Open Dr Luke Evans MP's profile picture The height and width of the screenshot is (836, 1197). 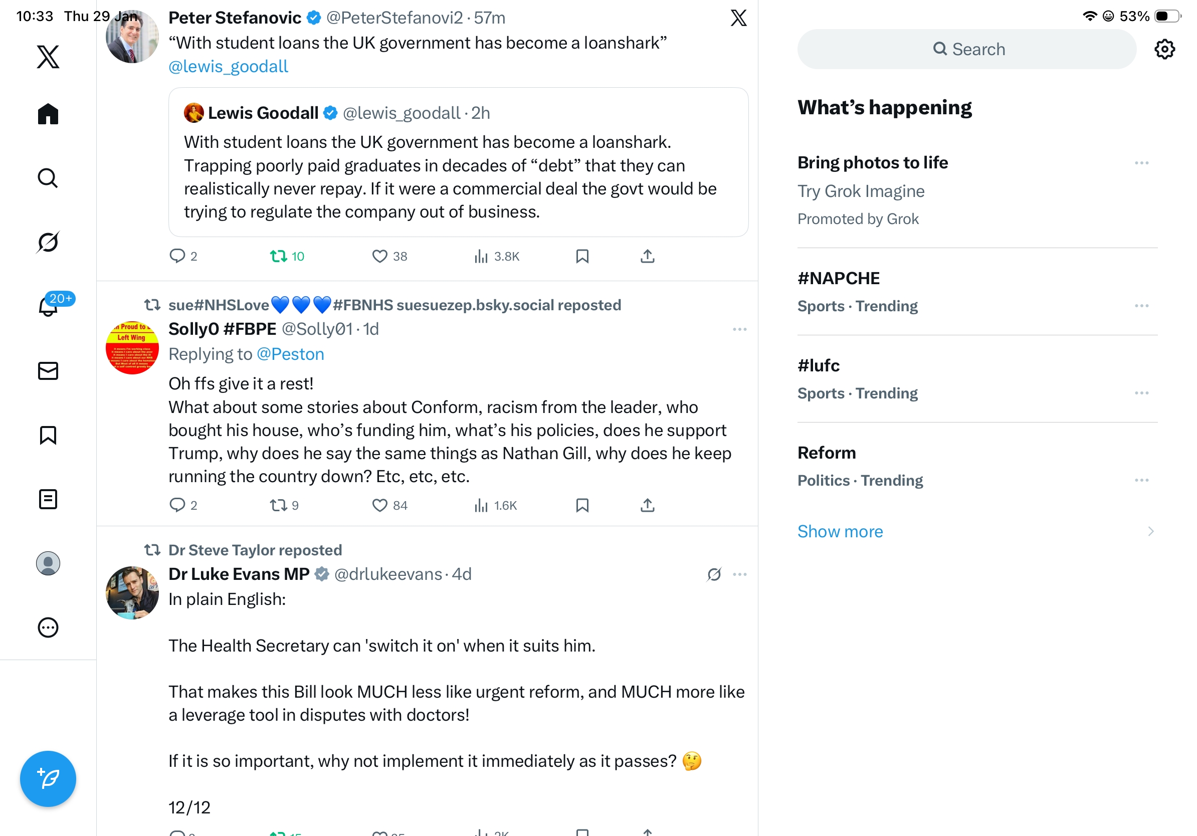coord(132,592)
